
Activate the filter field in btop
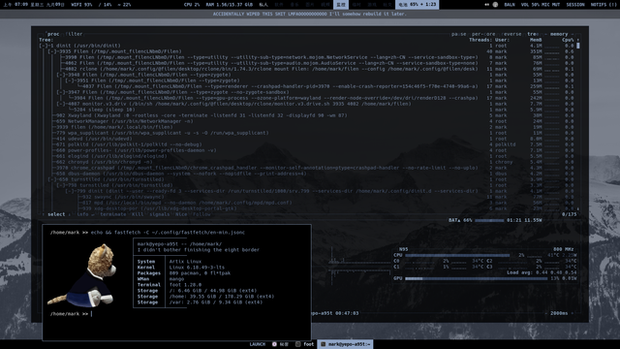74,34
